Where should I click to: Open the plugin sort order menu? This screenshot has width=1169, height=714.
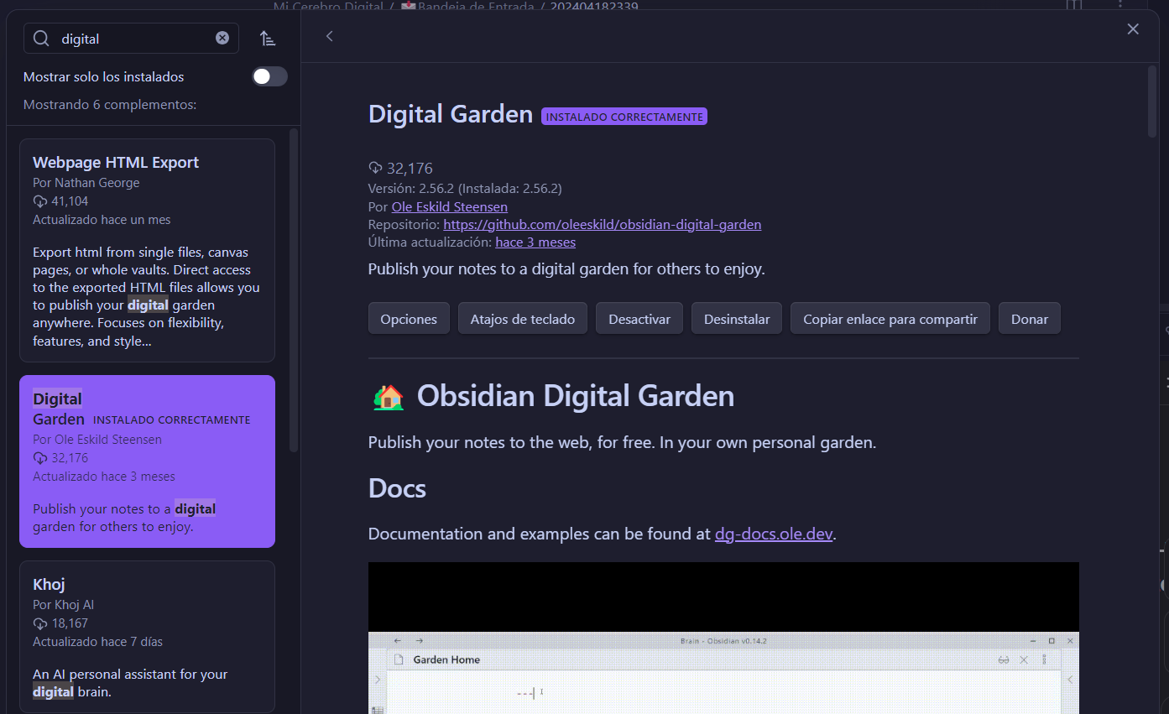point(268,38)
